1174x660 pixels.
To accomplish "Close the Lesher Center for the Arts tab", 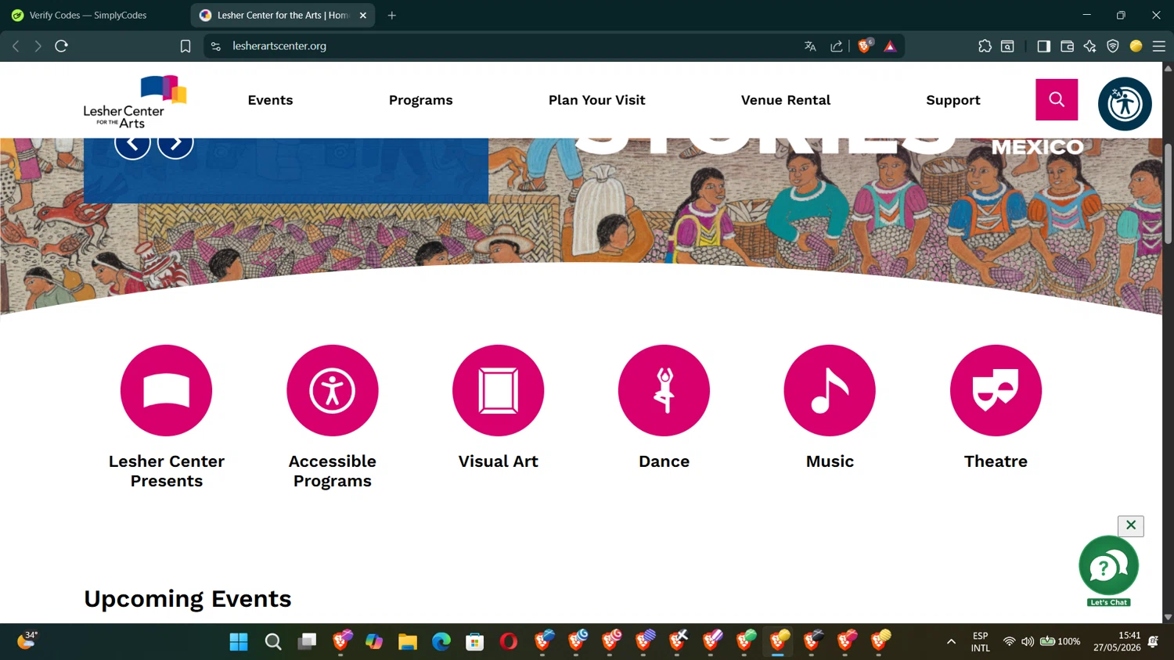I will (x=363, y=15).
